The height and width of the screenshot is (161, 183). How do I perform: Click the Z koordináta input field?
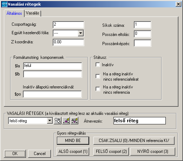pos(68,42)
